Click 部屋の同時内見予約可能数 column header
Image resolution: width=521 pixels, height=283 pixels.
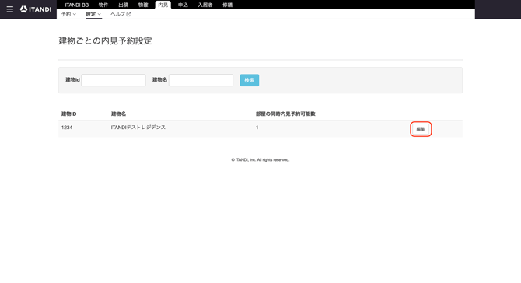pyautogui.click(x=285, y=114)
